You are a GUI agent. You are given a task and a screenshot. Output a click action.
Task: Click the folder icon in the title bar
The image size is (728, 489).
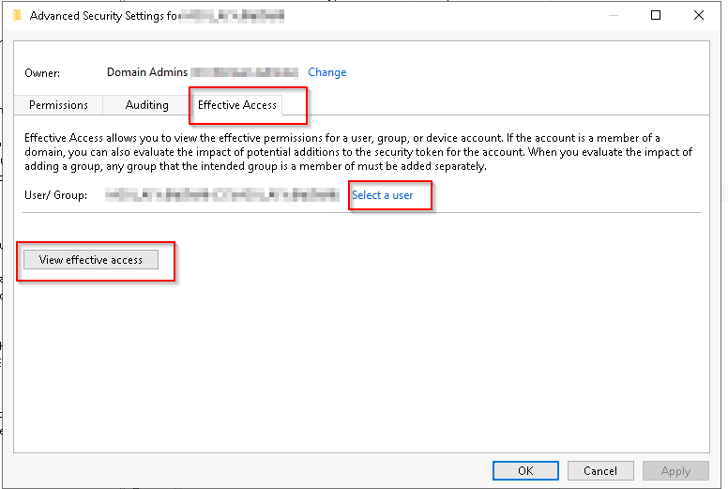click(x=17, y=15)
